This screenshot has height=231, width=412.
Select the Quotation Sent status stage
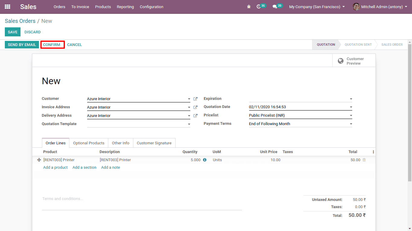click(x=358, y=45)
